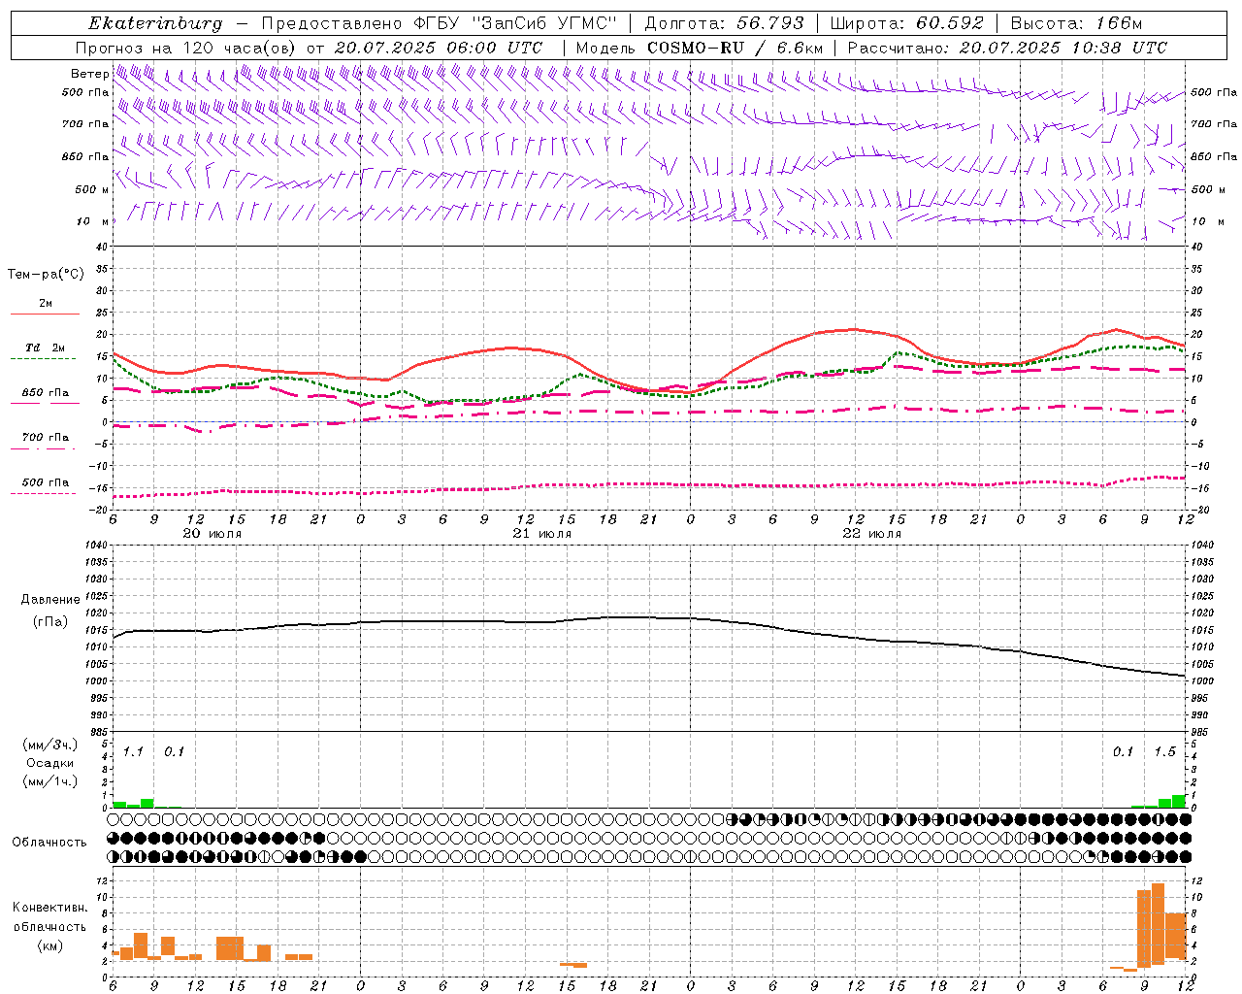The image size is (1242, 994).
Task: Click the '(гПа)' unit label under Давление
Action: (x=50, y=621)
